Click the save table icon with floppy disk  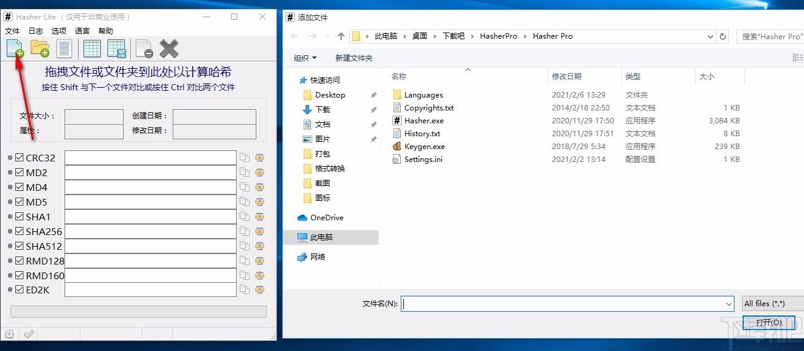click(116, 48)
